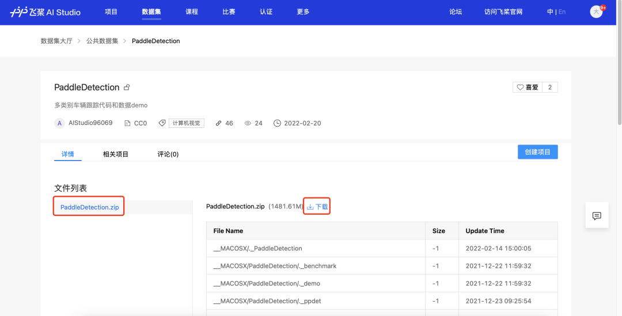Click the 文件列表 heading
The height and width of the screenshot is (316, 622).
click(x=71, y=188)
